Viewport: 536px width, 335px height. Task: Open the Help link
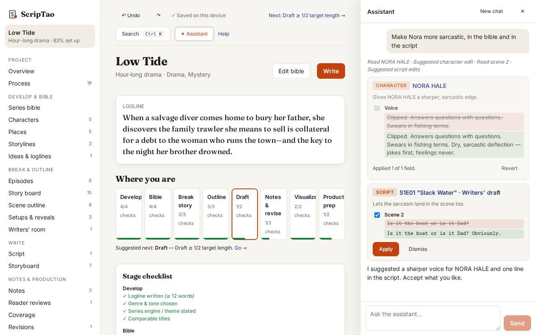point(224,34)
